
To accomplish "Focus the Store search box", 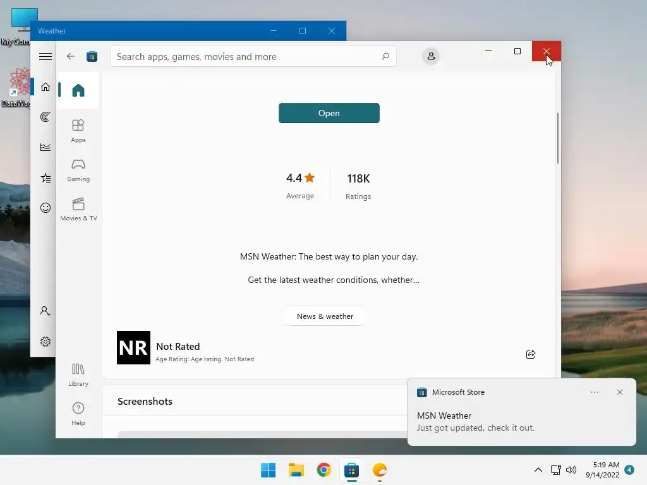I will pos(253,56).
